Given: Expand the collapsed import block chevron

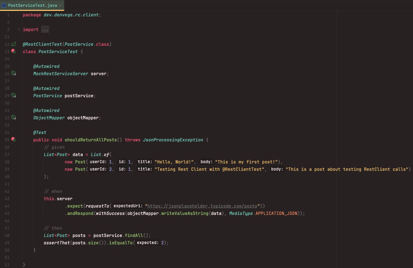Looking at the screenshot, I should 19,29.
